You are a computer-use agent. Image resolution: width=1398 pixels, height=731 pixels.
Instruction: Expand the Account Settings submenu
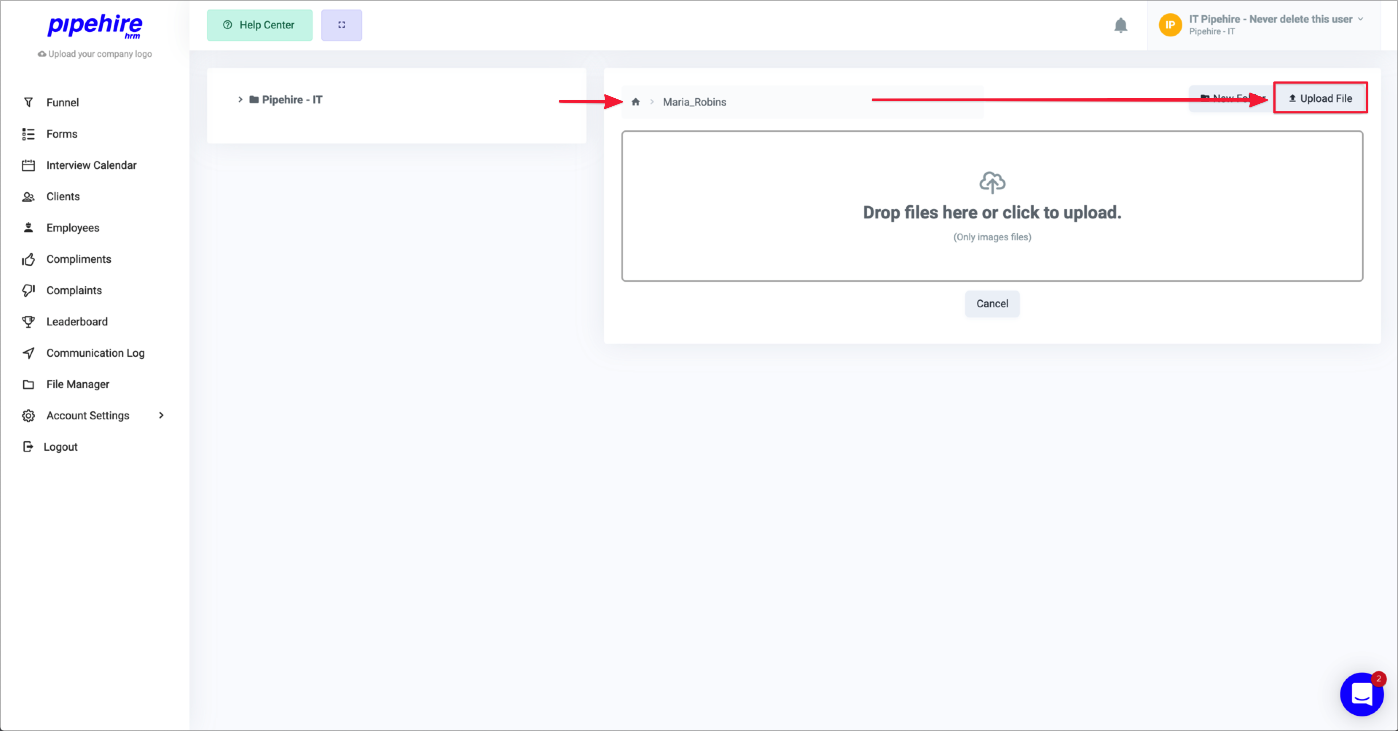(x=161, y=415)
